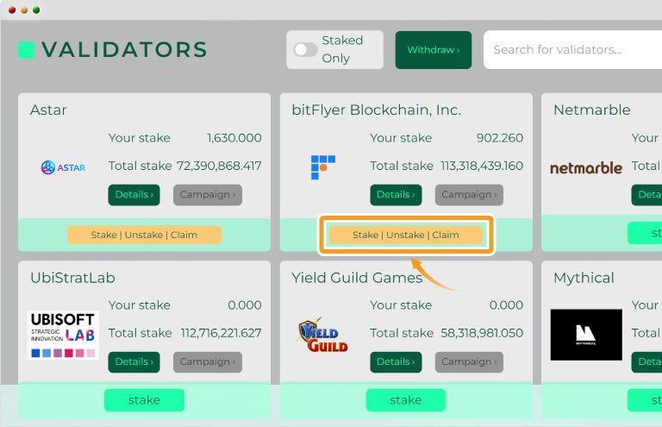662x427 pixels.
Task: Focus the Search for validators field
Action: coord(572,50)
